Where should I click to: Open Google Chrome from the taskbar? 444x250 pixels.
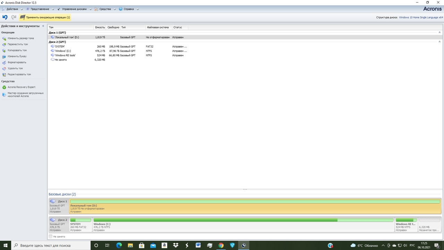click(221, 245)
